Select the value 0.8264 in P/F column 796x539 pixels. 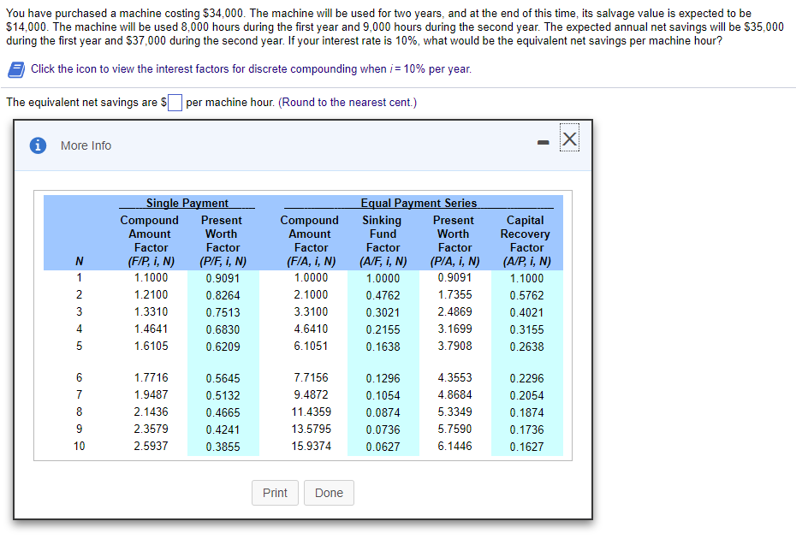click(223, 295)
